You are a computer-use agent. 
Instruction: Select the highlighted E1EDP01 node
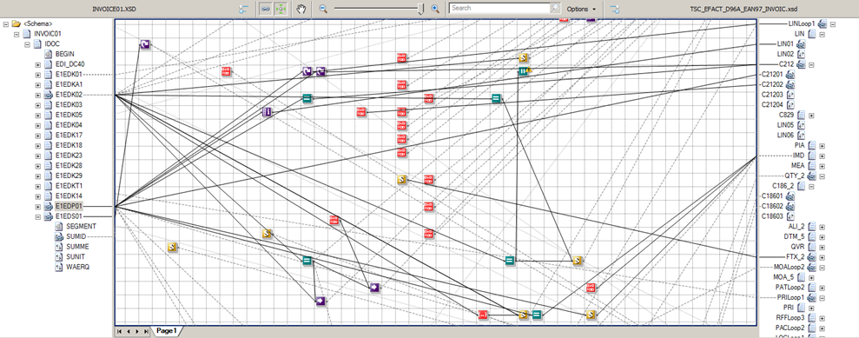pyautogui.click(x=69, y=207)
